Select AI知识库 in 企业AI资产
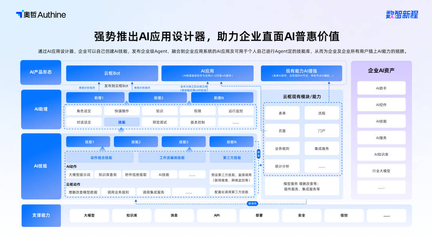The image size is (432, 243). click(x=381, y=154)
